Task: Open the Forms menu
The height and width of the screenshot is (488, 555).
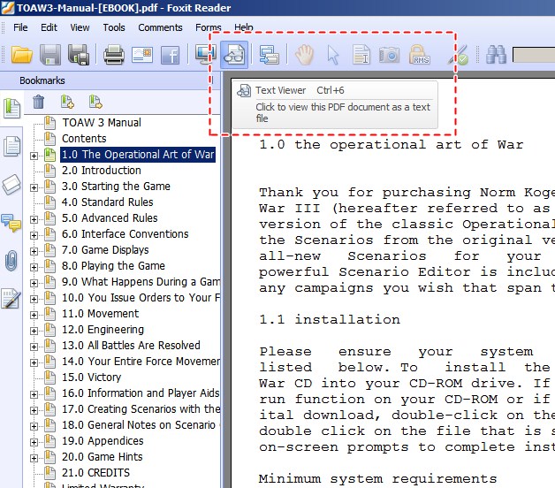Action: [209, 27]
